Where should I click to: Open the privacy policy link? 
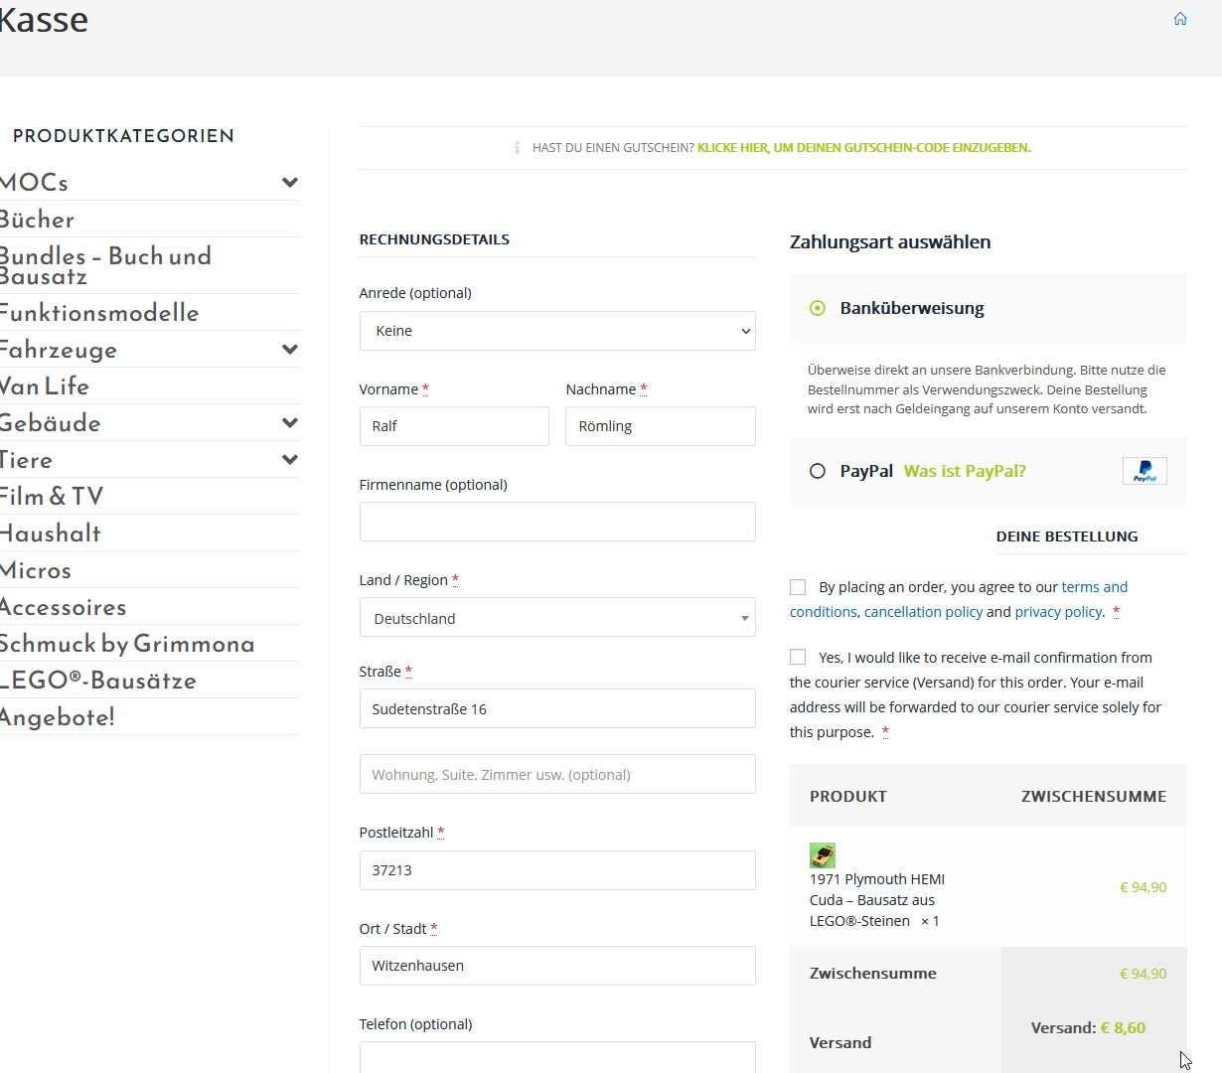coord(1058,612)
